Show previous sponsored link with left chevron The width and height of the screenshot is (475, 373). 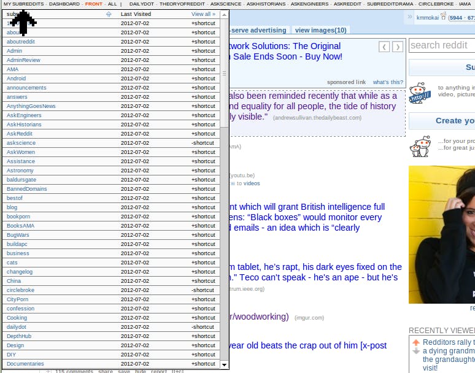[384, 47]
